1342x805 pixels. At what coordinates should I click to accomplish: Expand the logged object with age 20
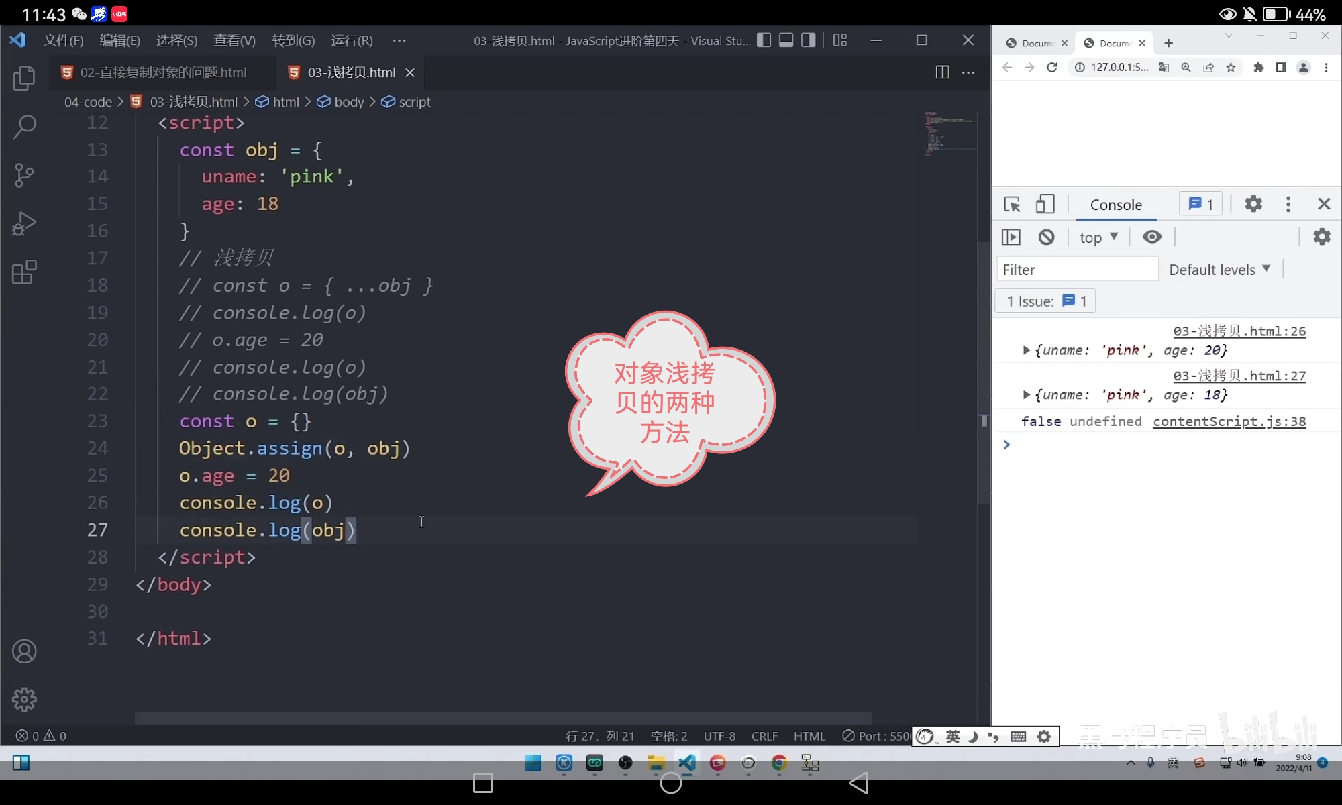[x=1026, y=350]
